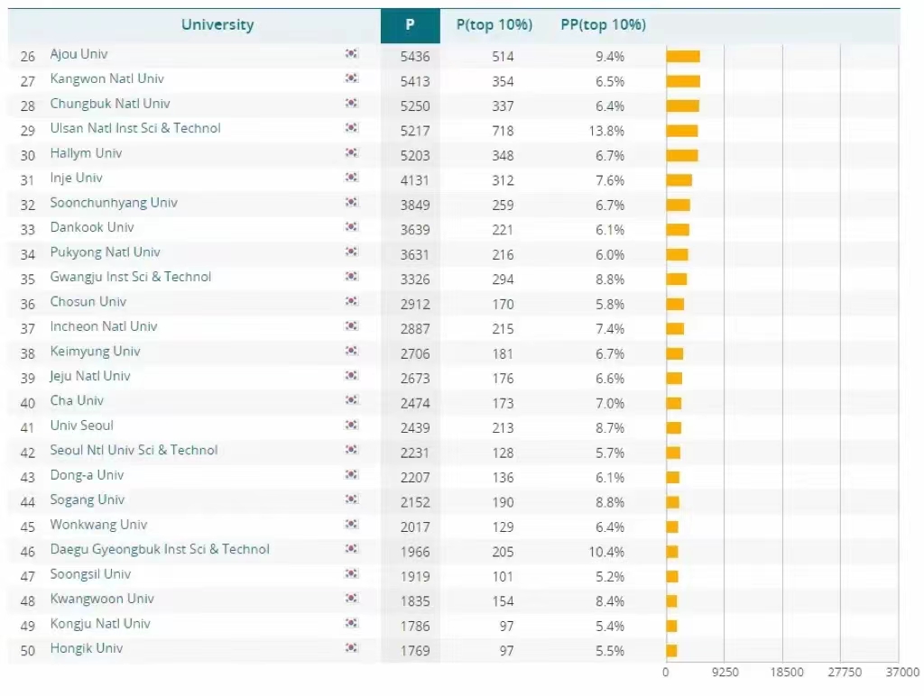Select the Dankook Univ row name
This screenshot has height=696, width=924.
(x=92, y=227)
